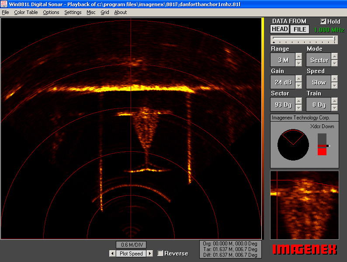Click the IMAGENEX logo
This screenshot has height=262, width=347.
[305, 249]
